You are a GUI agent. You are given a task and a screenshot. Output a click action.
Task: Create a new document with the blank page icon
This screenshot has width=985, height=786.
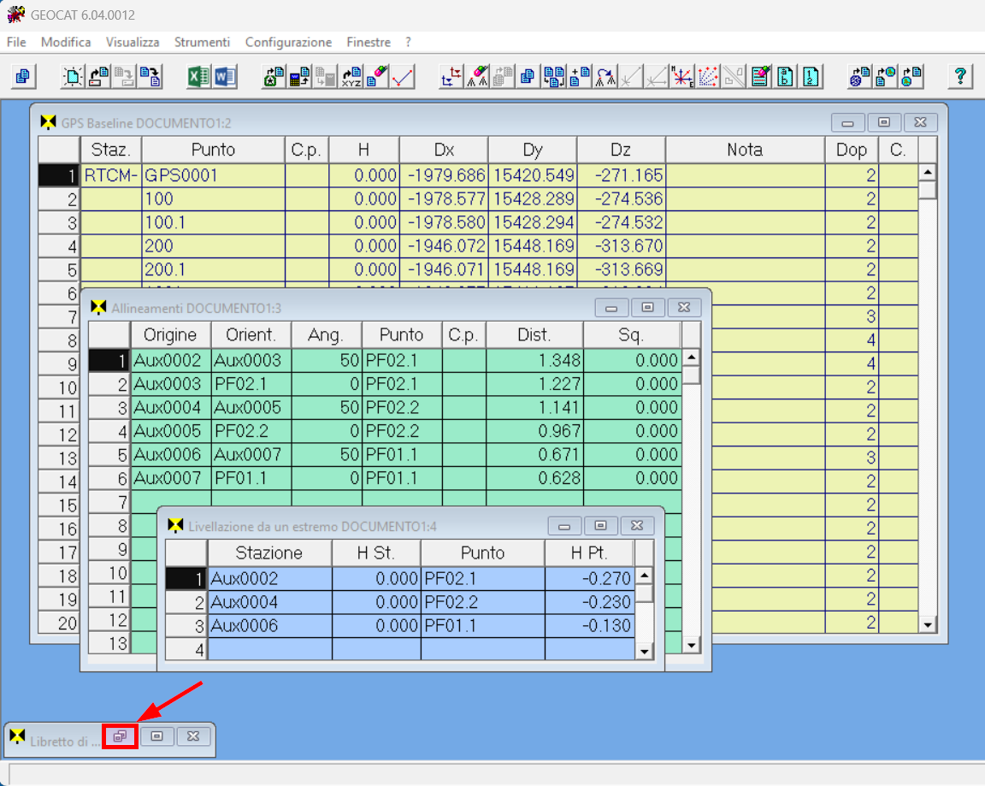coord(74,77)
